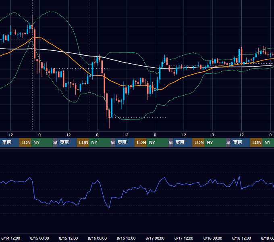Click the lowest red candle after 8/16 00:00
This screenshot has width=274, height=242.
tap(109, 114)
